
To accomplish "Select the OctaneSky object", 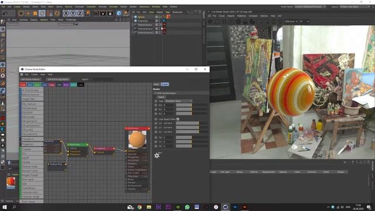I will pos(143,21).
